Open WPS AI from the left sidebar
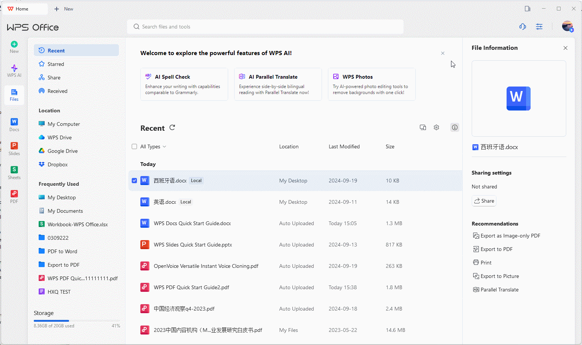The image size is (582, 345). [14, 70]
